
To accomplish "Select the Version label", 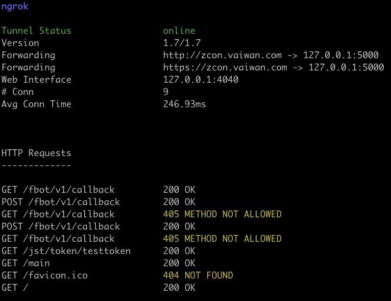I will [20, 43].
